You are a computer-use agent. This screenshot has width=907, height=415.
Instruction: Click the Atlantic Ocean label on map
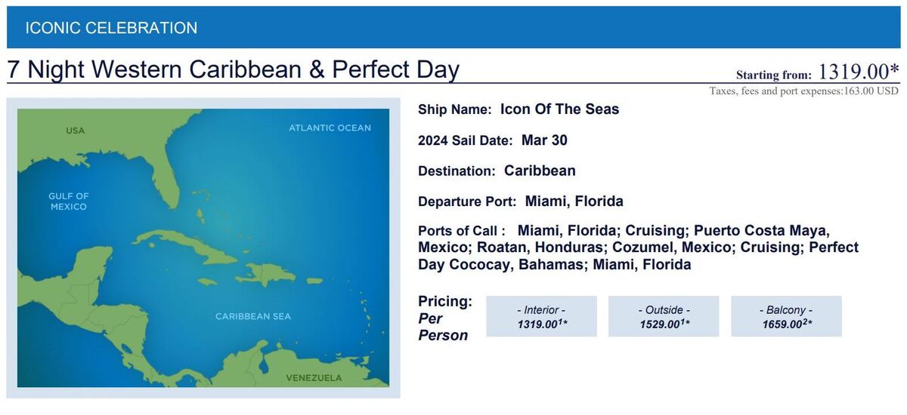(x=330, y=128)
